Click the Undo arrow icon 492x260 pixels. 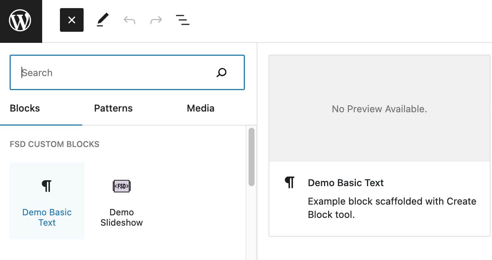click(x=129, y=20)
